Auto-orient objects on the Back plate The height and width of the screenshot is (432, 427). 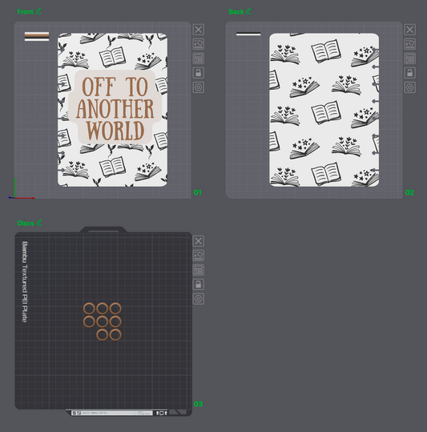point(409,44)
